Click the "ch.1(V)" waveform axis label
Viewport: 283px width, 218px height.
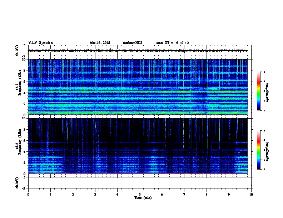pos(17,51)
